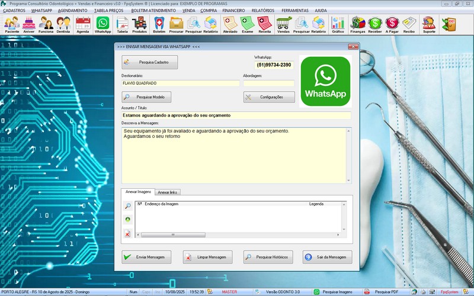Image resolution: width=474 pixels, height=296 pixels.
Task: Open the FINANCEIRO menu
Action: pyautogui.click(x=233, y=11)
